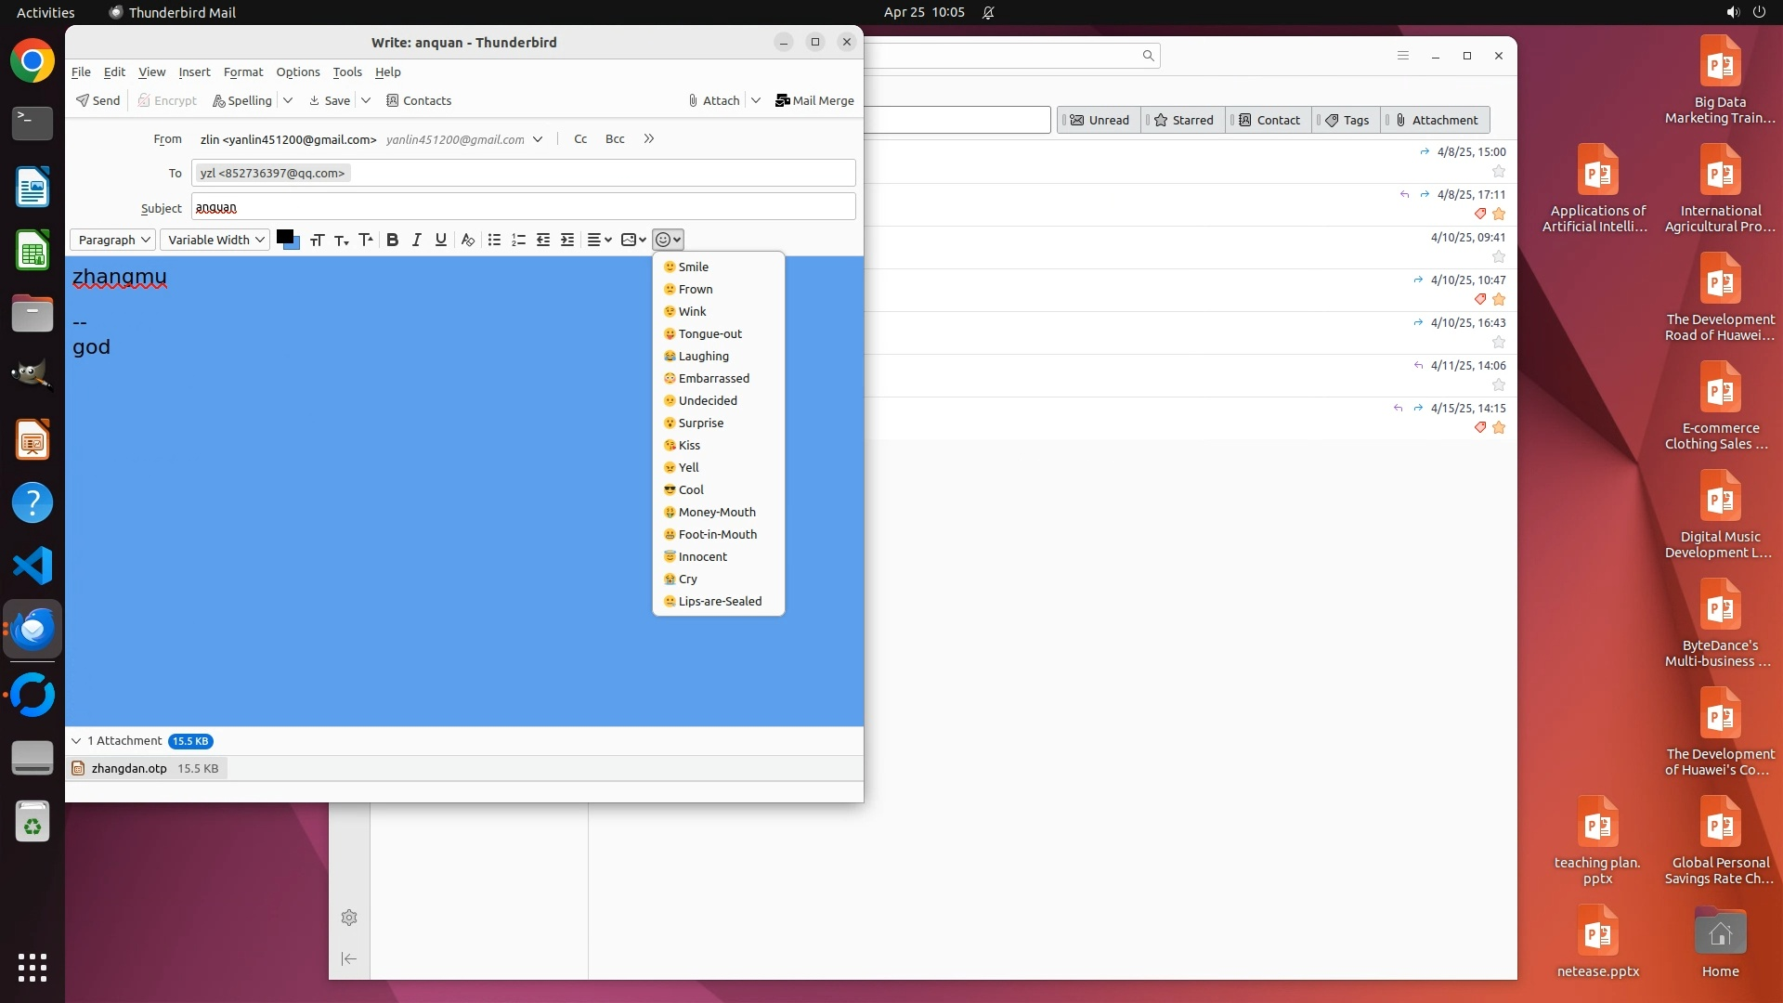Image resolution: width=1783 pixels, height=1003 pixels.
Task: Apply bulleted list formatting
Action: (x=494, y=240)
